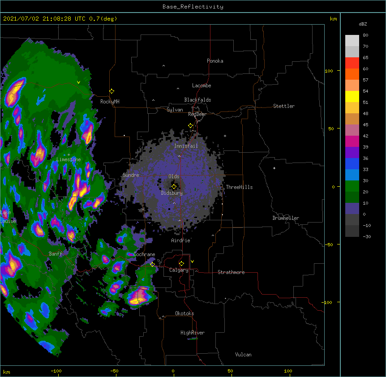The height and width of the screenshot is (377, 386).
Task: Click the Lacombe city label
Action: click(202, 86)
